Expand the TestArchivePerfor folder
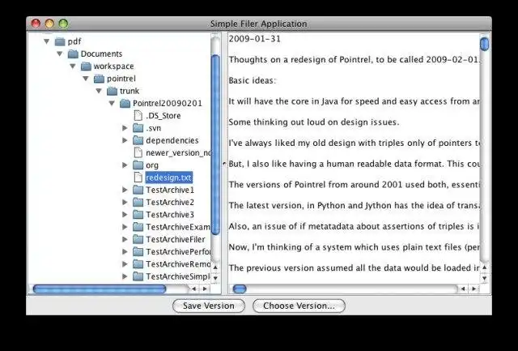518x351 pixels. (125, 252)
